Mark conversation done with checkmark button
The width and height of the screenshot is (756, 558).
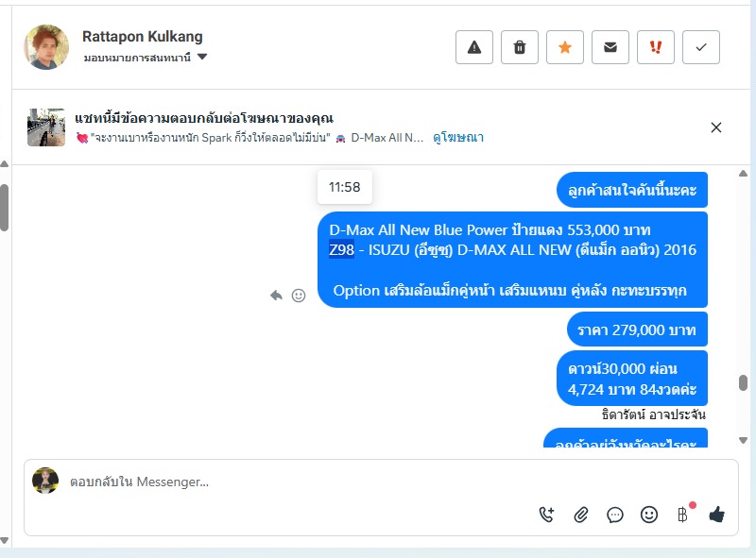[x=700, y=47]
